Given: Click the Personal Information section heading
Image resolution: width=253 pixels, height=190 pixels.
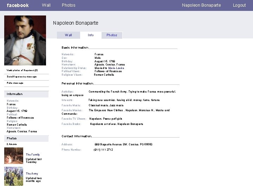Looking at the screenshot, I should pyautogui.click(x=77, y=83).
